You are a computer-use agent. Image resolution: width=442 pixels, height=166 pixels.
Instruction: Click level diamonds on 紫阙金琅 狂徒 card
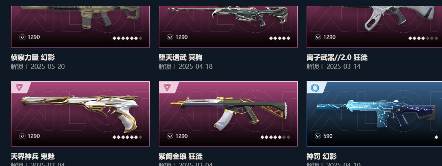point(275,137)
